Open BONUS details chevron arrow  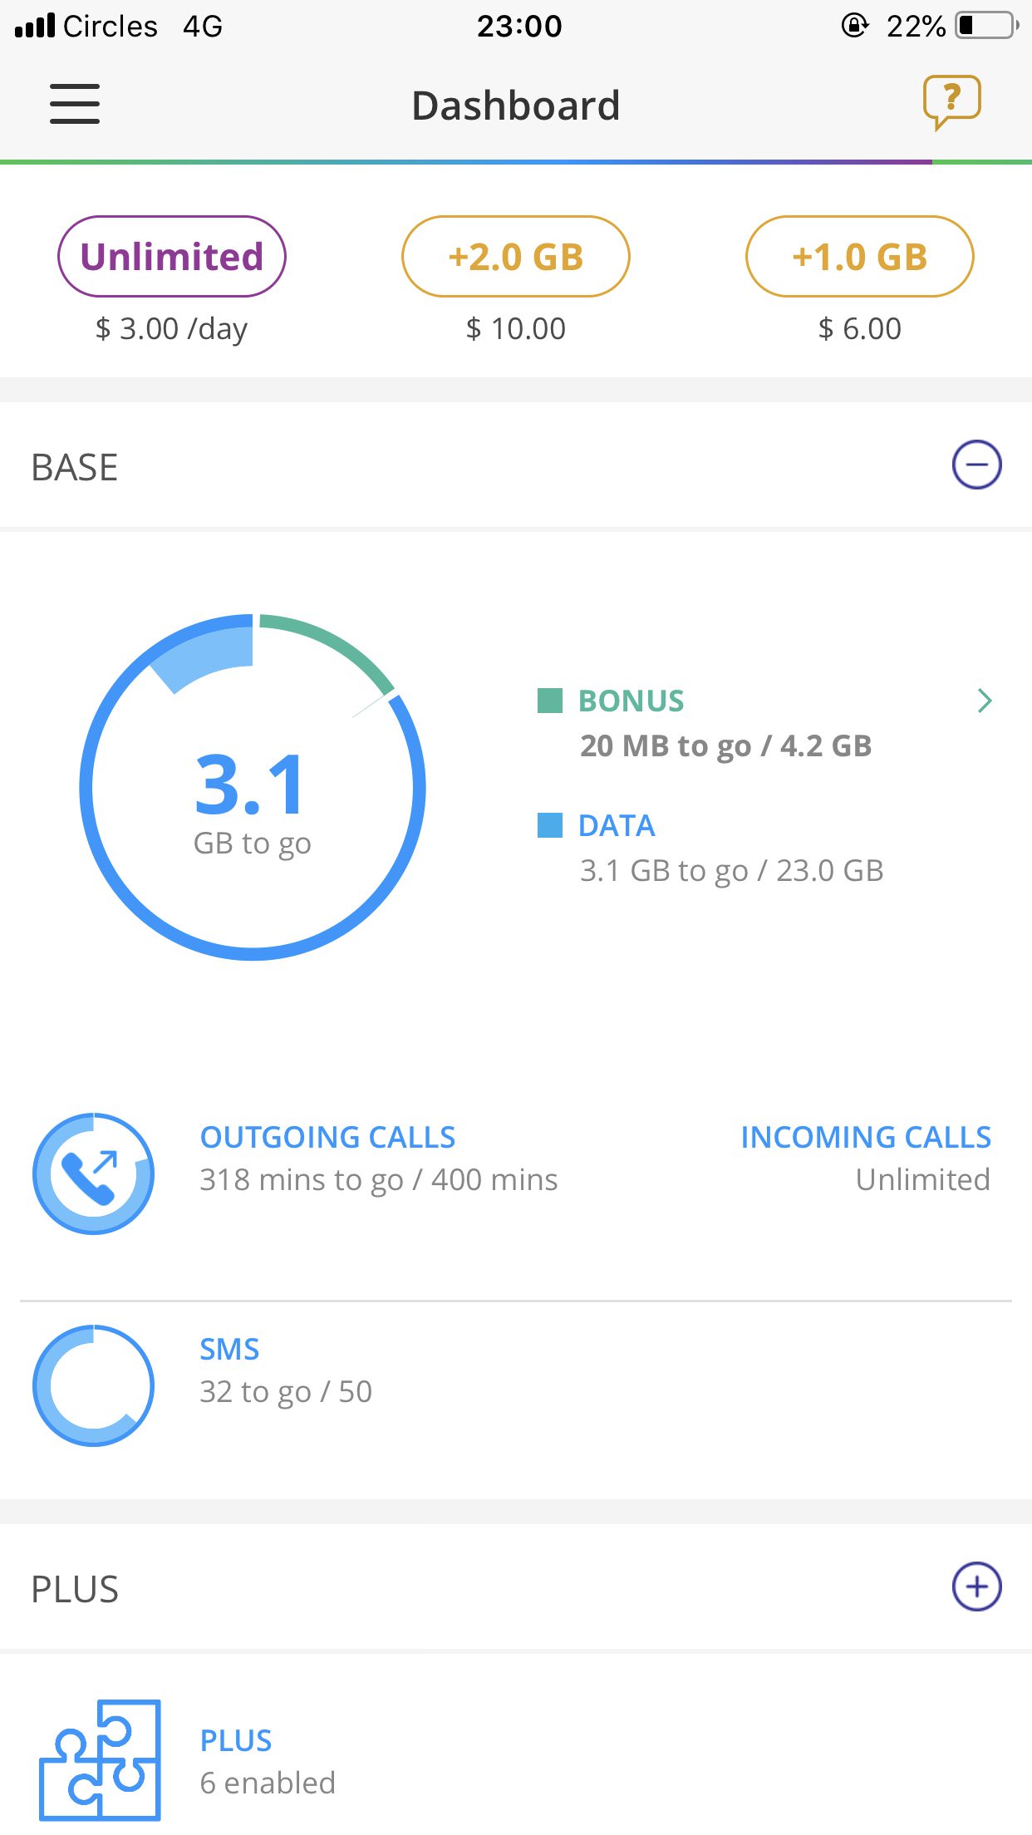(x=985, y=701)
